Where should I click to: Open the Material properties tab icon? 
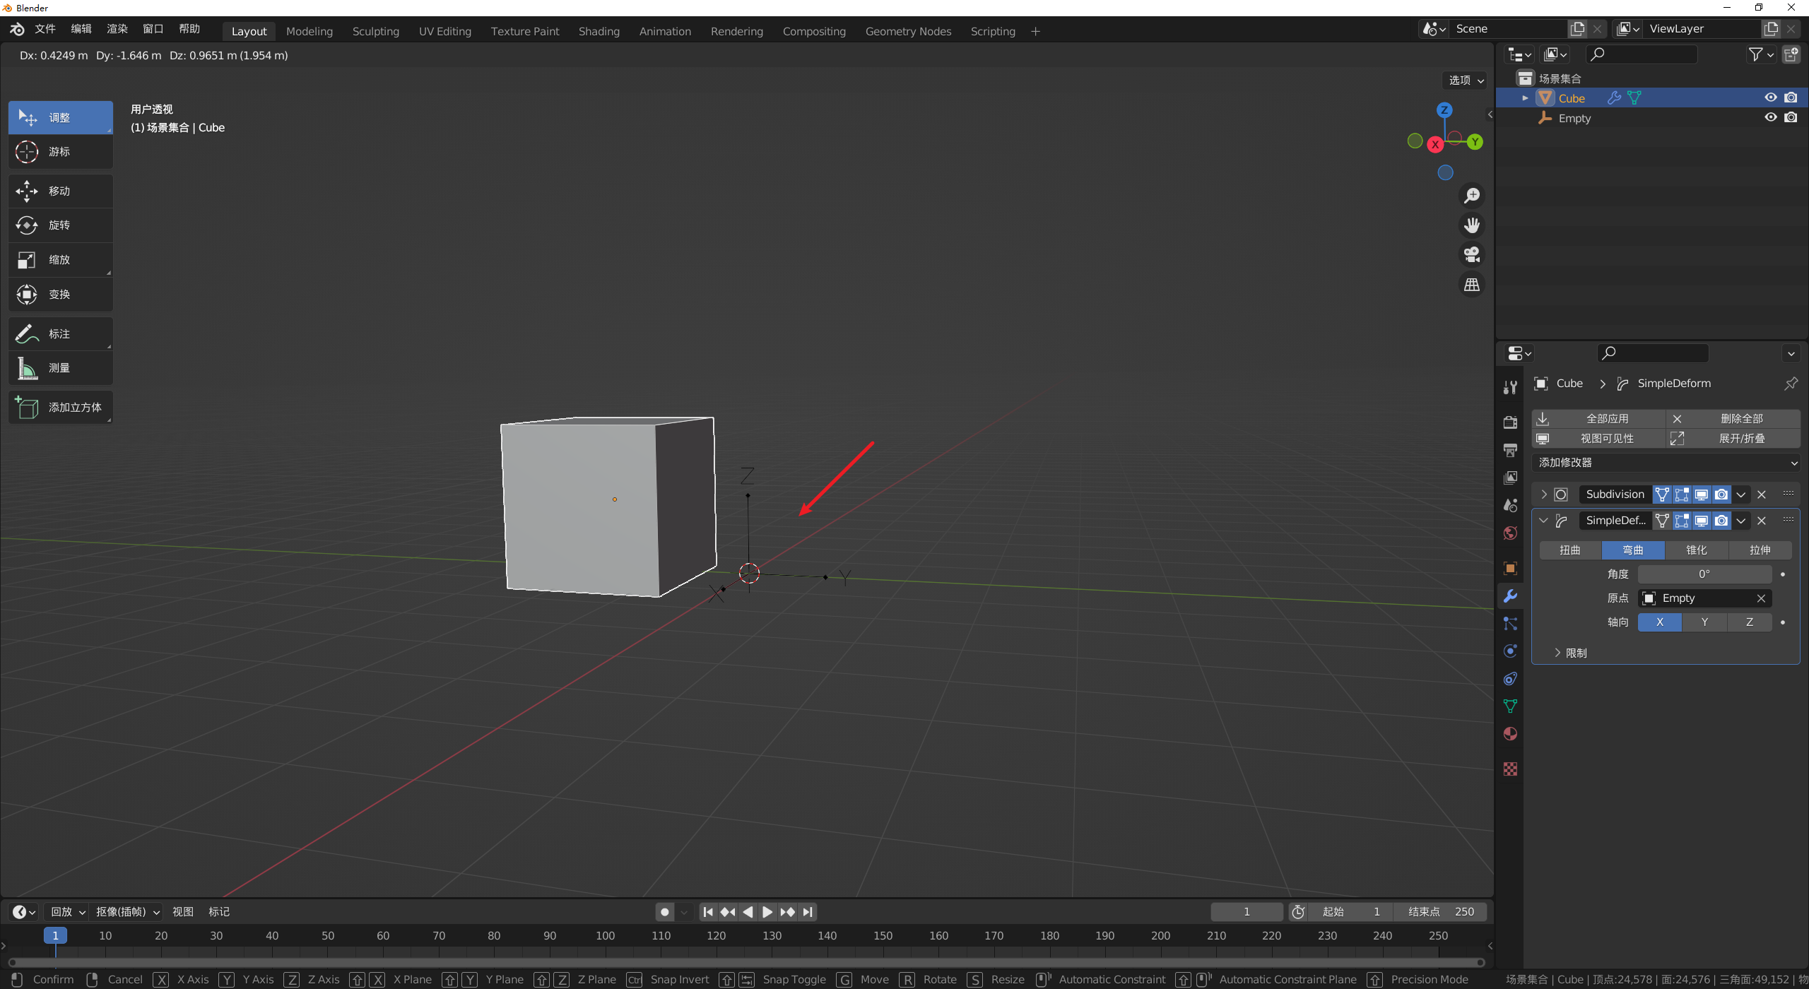1510,734
